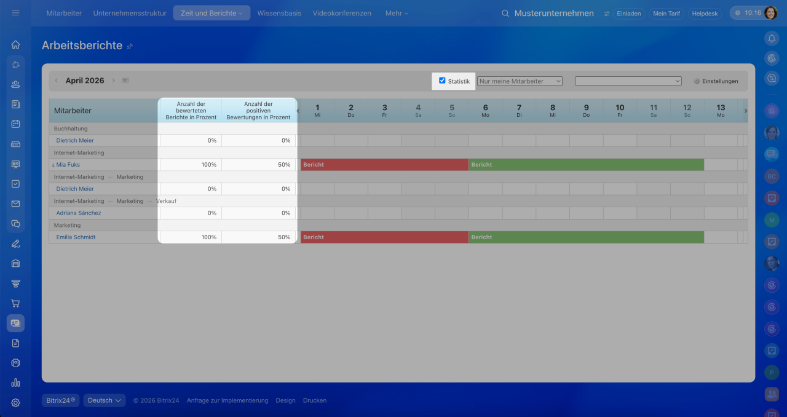Image resolution: width=787 pixels, height=417 pixels.
Task: Click the April 2026 month label
Action: pyautogui.click(x=85, y=81)
